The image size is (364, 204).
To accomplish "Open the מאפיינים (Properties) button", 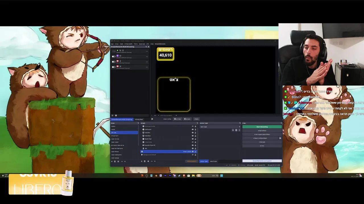I will (177, 119).
